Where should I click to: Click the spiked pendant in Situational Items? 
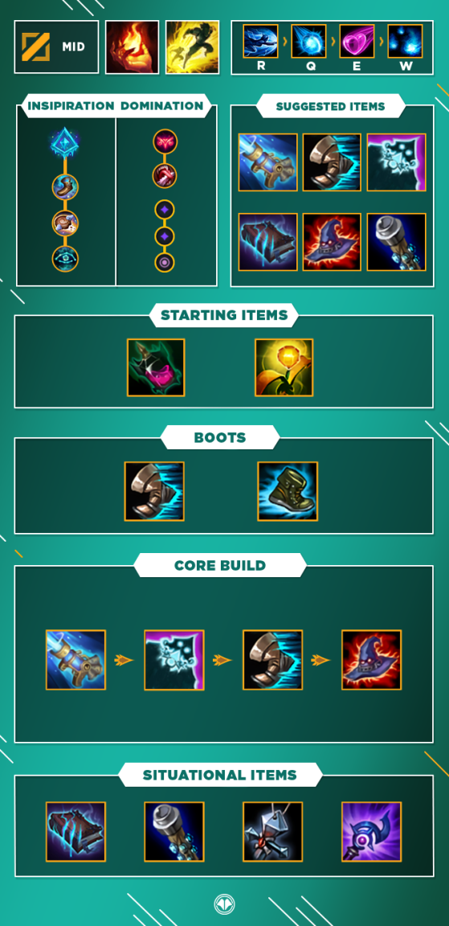pyautogui.click(x=273, y=831)
